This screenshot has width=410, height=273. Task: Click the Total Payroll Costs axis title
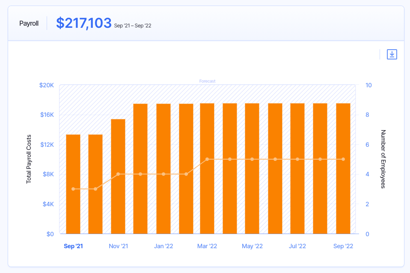pos(29,159)
